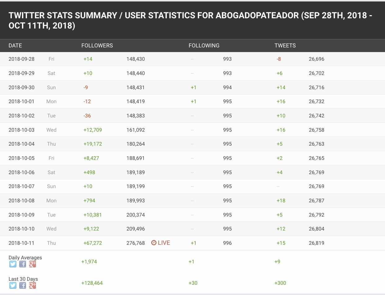Click Google+ share icon under Daily Averages
The height and width of the screenshot is (295, 385).
coord(33,264)
